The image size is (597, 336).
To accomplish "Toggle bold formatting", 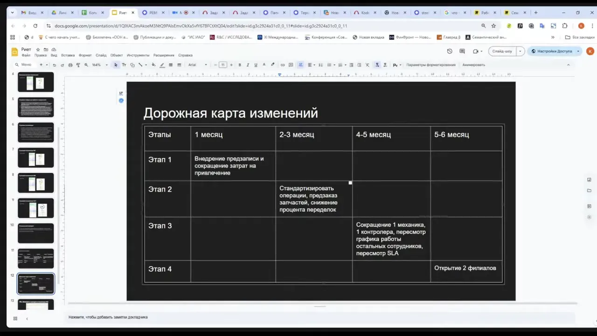I will [240, 65].
